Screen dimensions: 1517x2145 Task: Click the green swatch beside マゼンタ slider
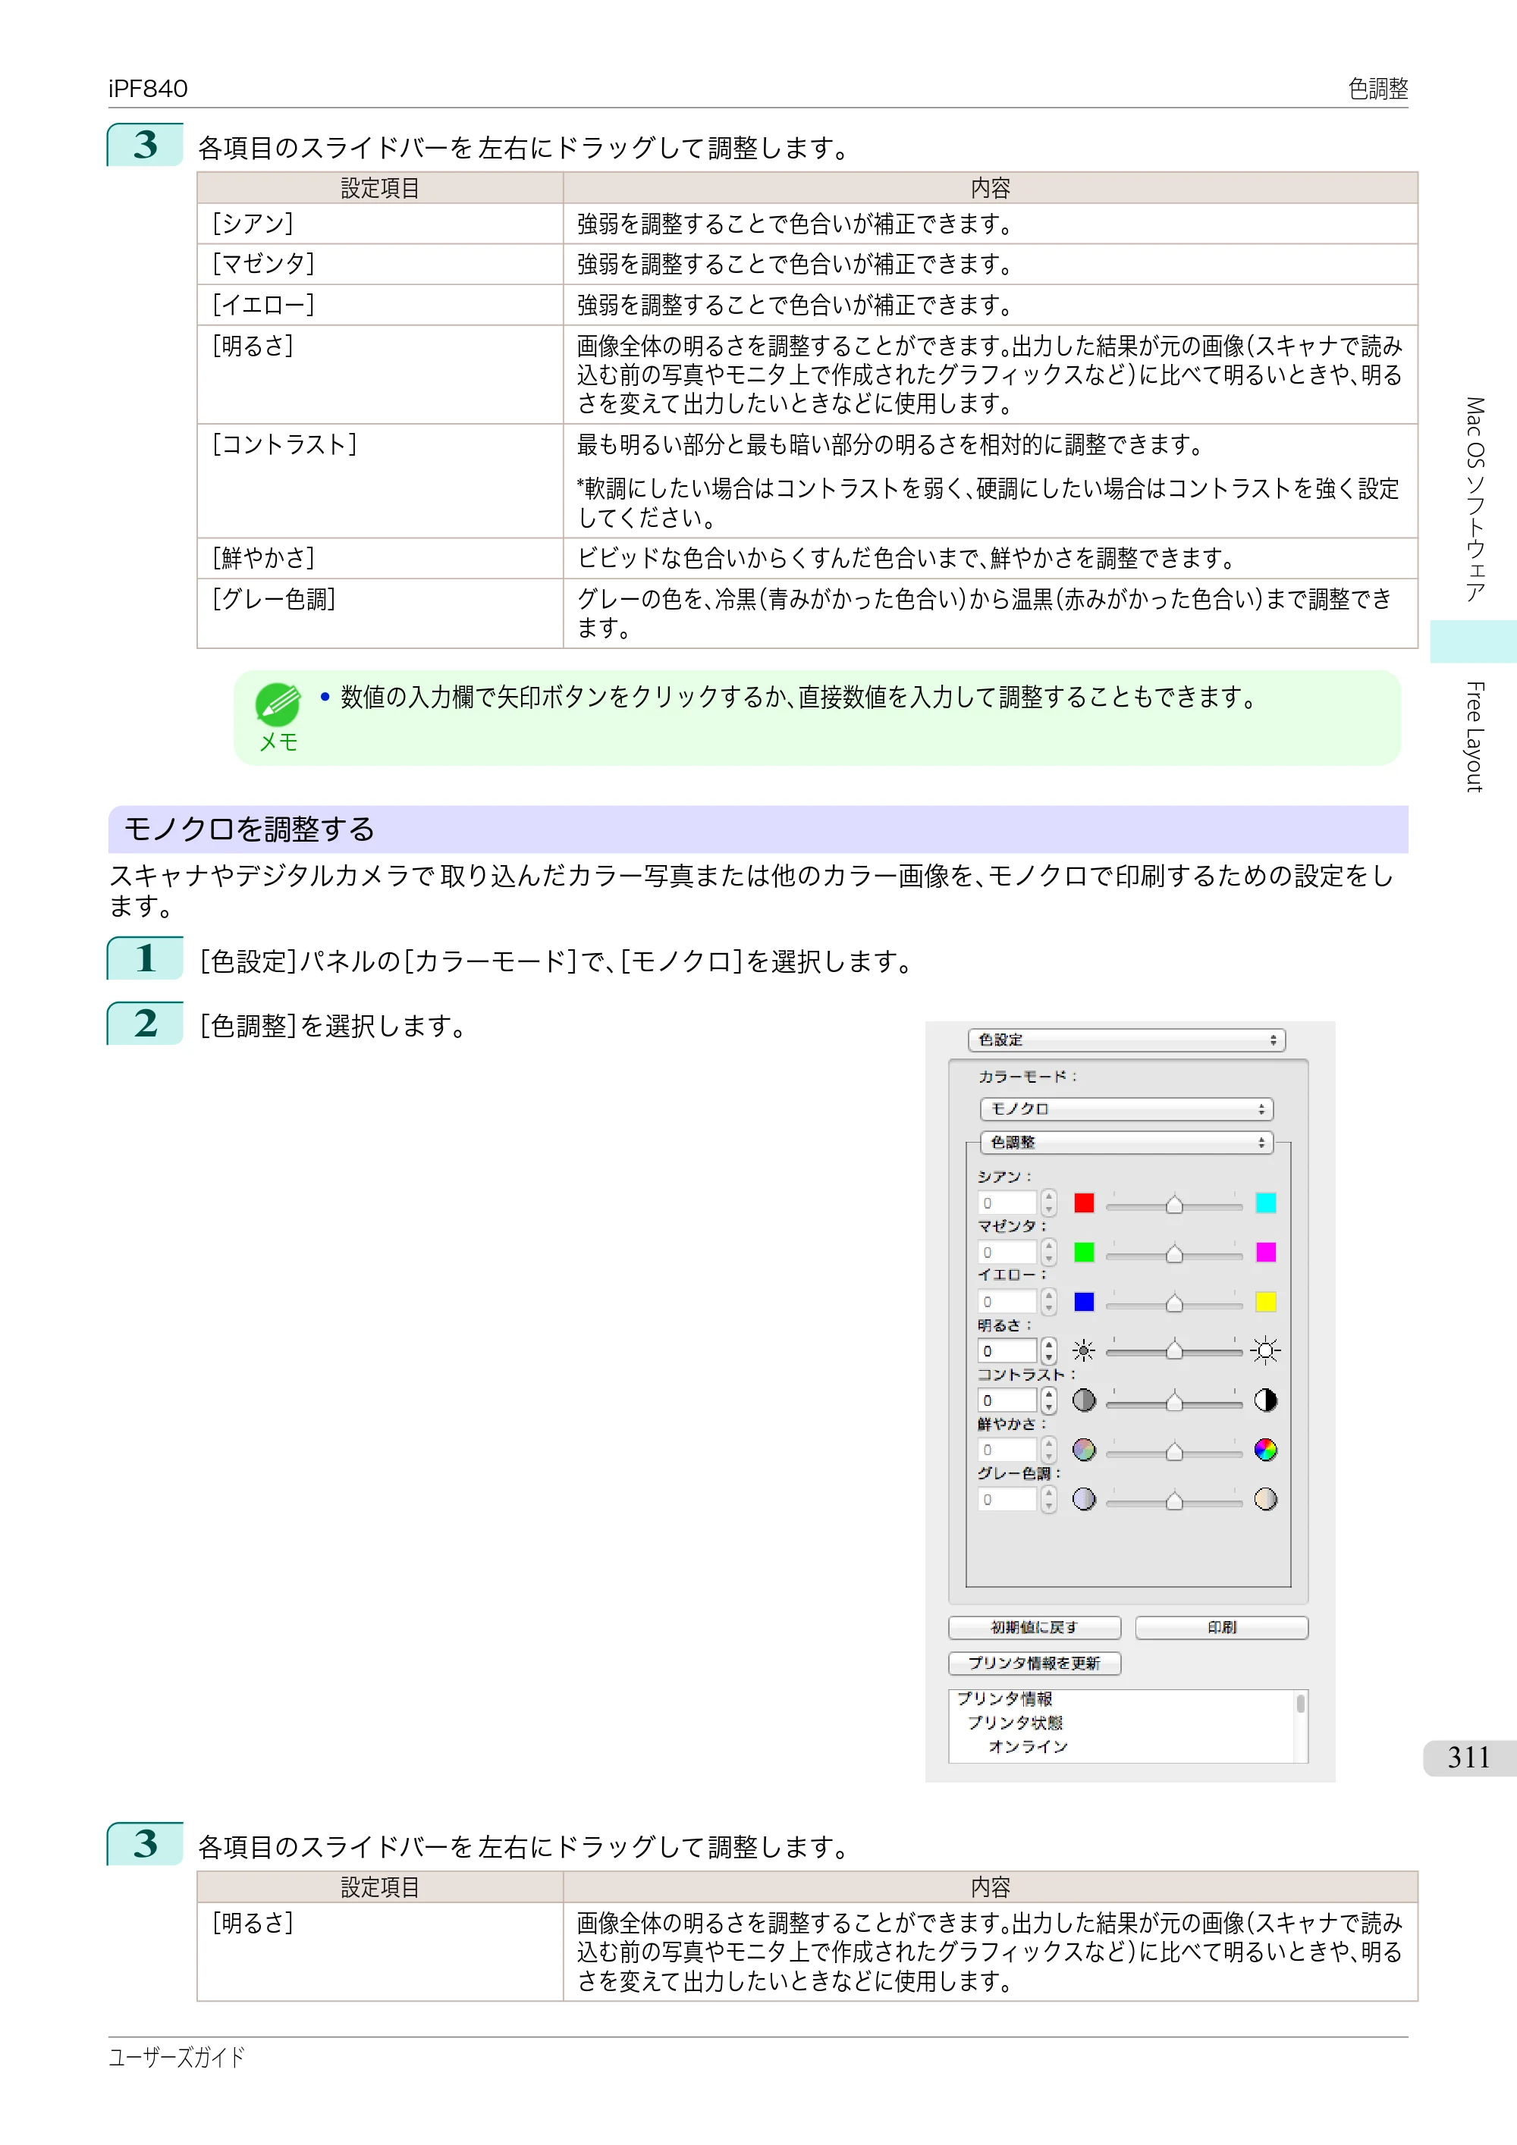pos(1083,1253)
